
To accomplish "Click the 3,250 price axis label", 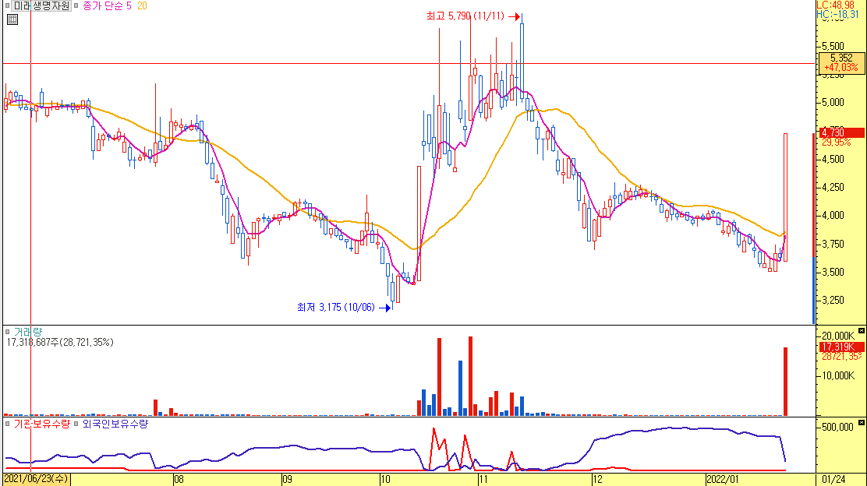I will point(833,301).
